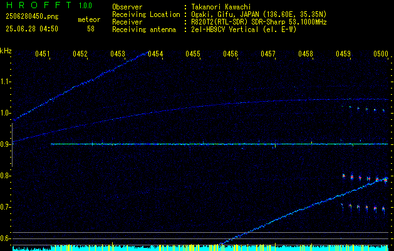
Task: Click the red echo burst cluster near 0.8 kHz
Action: pos(365,178)
